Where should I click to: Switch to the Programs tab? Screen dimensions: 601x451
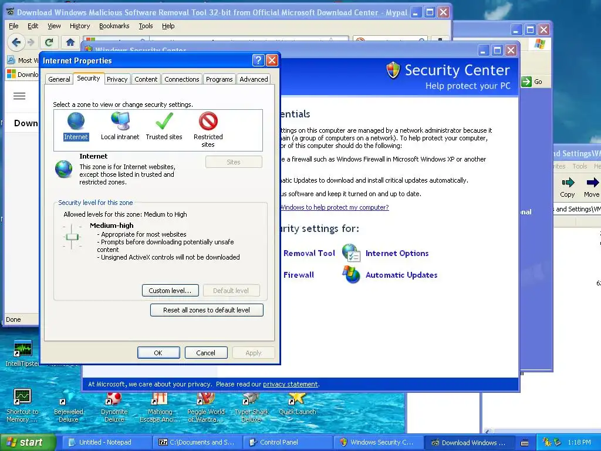[x=220, y=79]
